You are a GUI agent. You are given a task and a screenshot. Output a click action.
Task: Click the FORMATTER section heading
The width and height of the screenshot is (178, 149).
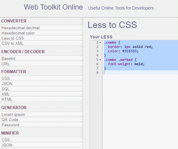(x=14, y=72)
